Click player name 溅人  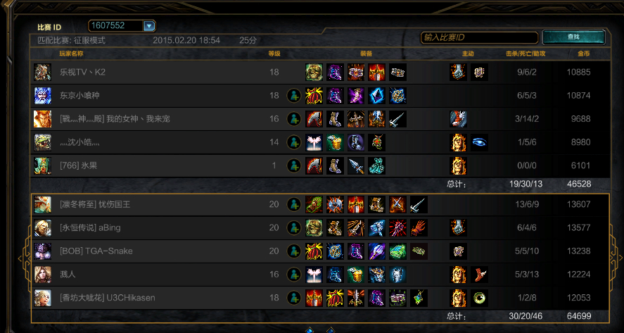[x=68, y=275]
